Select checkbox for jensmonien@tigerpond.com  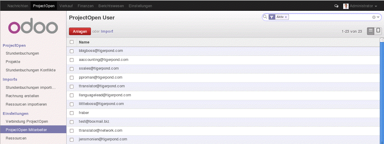[x=72, y=139]
